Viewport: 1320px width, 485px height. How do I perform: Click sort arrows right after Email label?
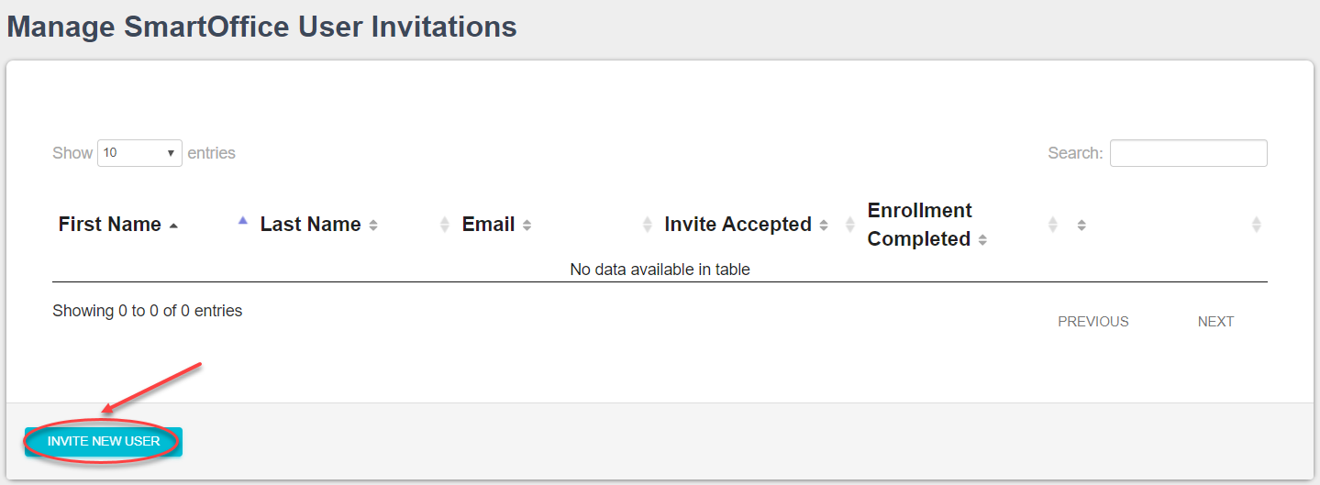[x=527, y=226]
